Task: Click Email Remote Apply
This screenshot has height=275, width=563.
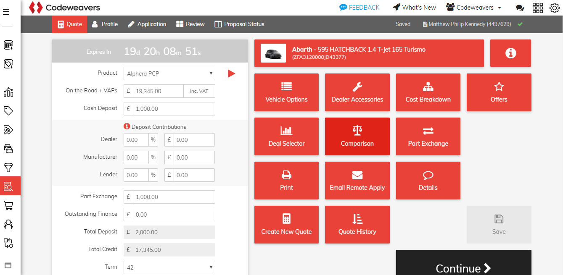Action: [x=357, y=181]
